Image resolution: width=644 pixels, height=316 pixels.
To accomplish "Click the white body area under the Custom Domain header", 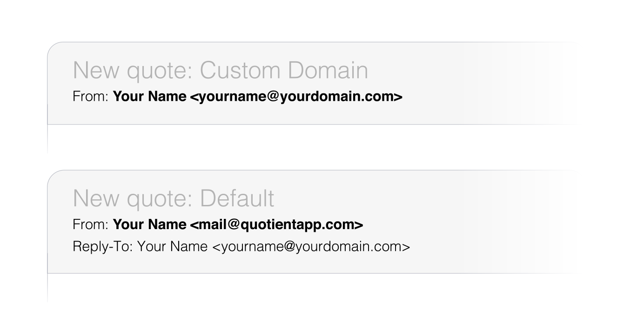I will click(x=312, y=138).
